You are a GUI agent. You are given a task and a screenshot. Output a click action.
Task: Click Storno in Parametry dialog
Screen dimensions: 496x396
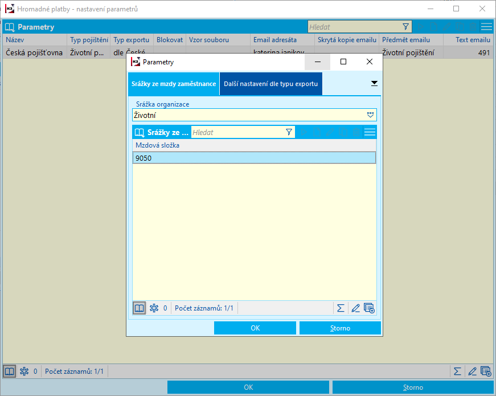(x=340, y=328)
